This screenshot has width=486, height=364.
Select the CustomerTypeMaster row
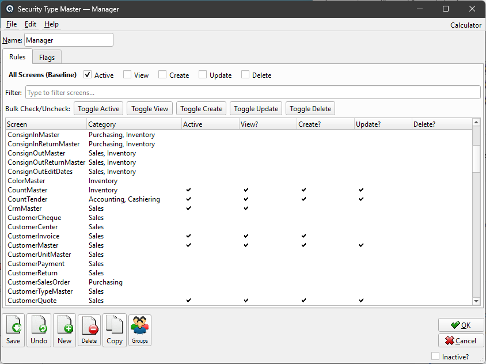(239, 291)
